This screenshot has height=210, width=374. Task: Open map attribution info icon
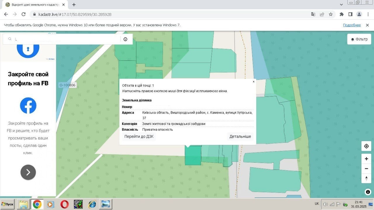coord(368,192)
